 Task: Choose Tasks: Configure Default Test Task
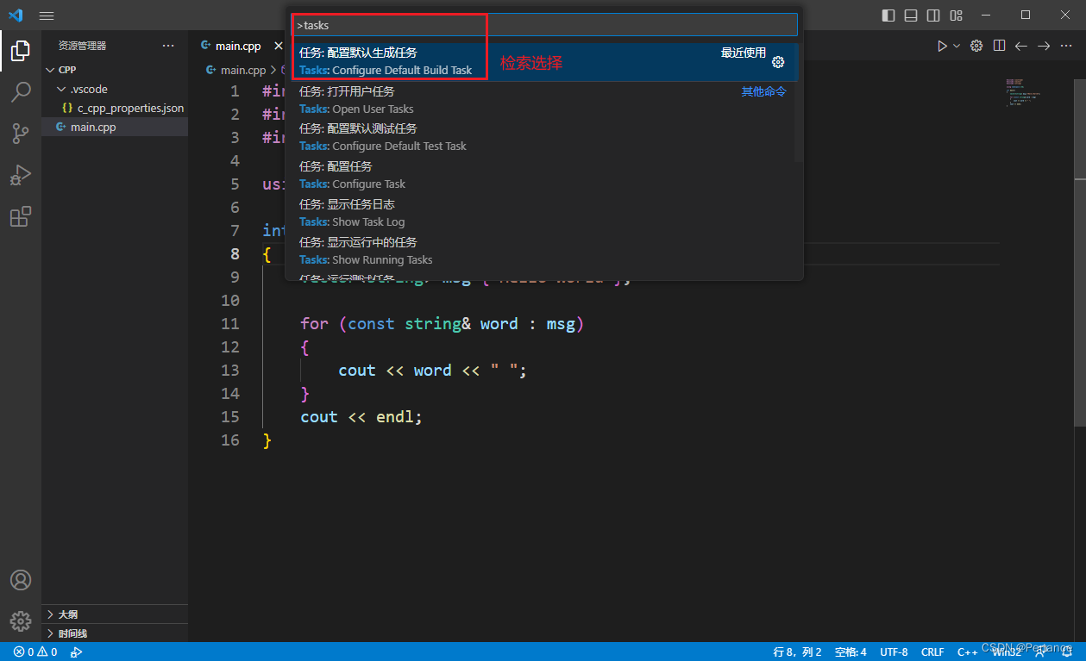pos(544,137)
